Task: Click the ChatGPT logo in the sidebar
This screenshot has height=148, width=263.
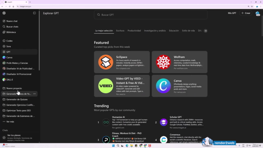Action: tap(4, 13)
